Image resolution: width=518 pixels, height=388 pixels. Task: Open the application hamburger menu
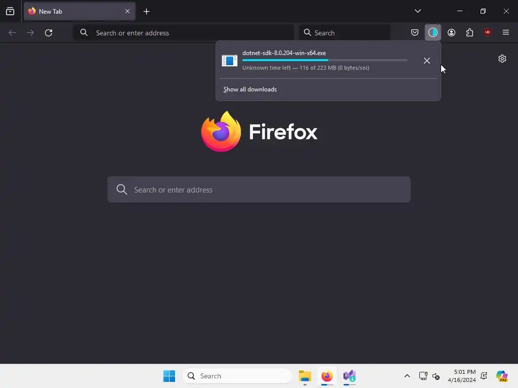pos(505,32)
